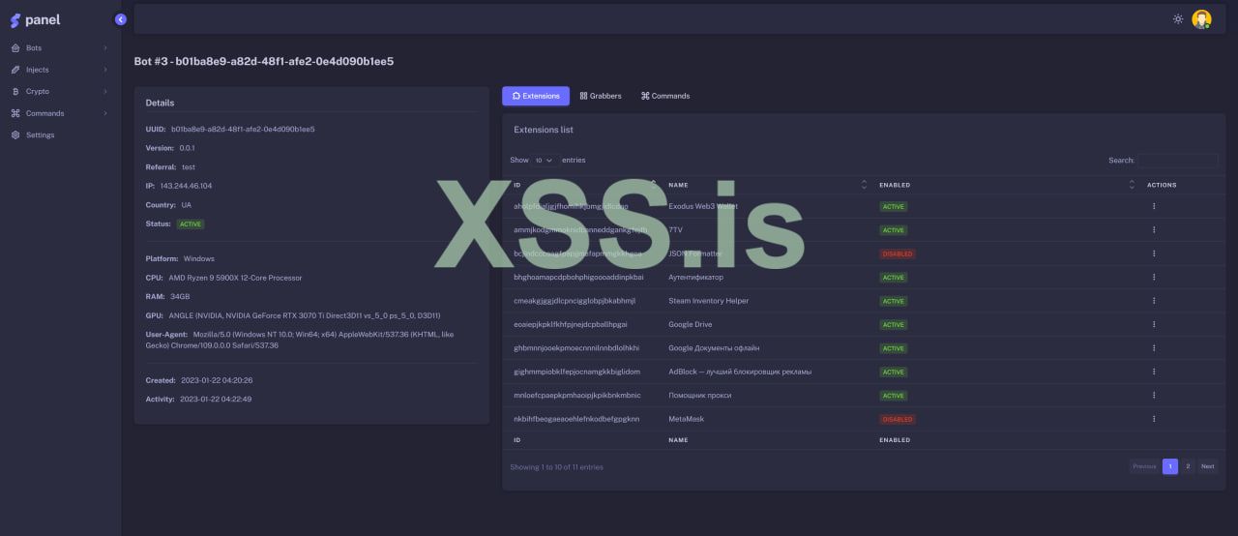Open actions menu for 7TV extension
Screen dimensions: 1238x536
[x=1154, y=230]
